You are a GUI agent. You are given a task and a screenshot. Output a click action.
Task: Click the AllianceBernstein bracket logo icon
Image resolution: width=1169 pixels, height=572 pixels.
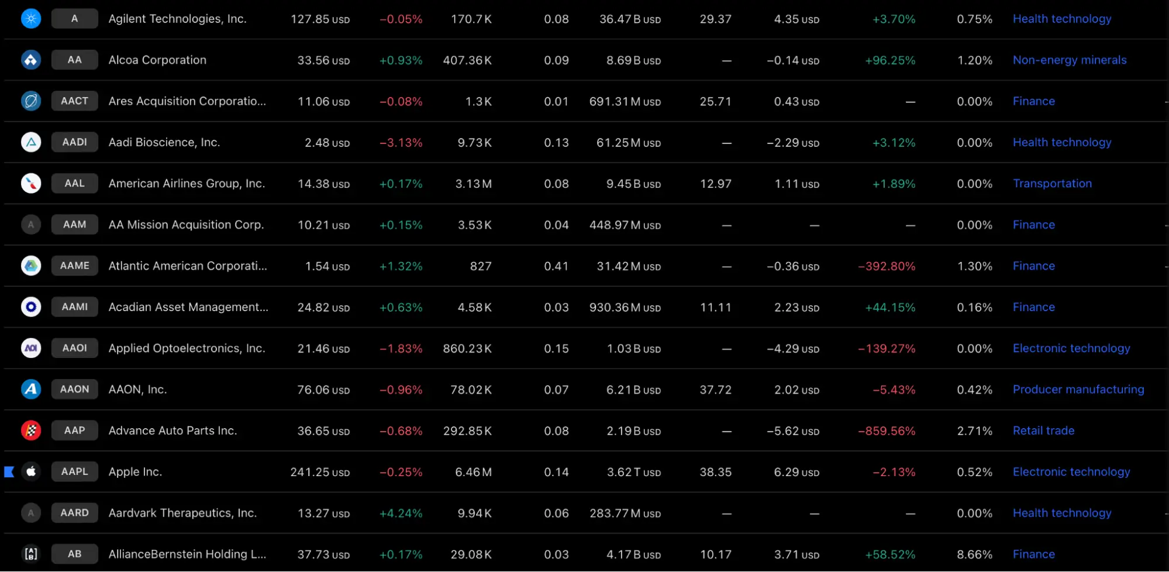[x=31, y=554]
